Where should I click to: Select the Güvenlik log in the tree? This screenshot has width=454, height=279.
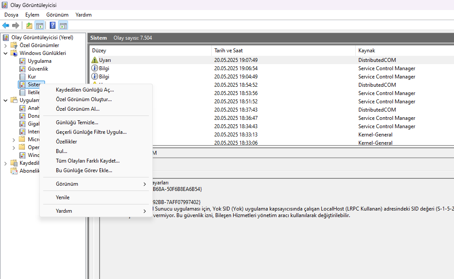[x=38, y=69]
